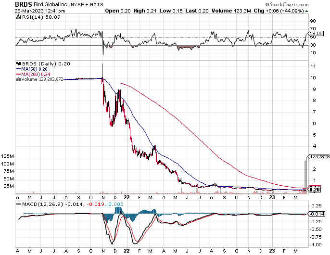Click the -0.014 MACD value tag on right axis
330x255 pixels.
click(x=317, y=214)
